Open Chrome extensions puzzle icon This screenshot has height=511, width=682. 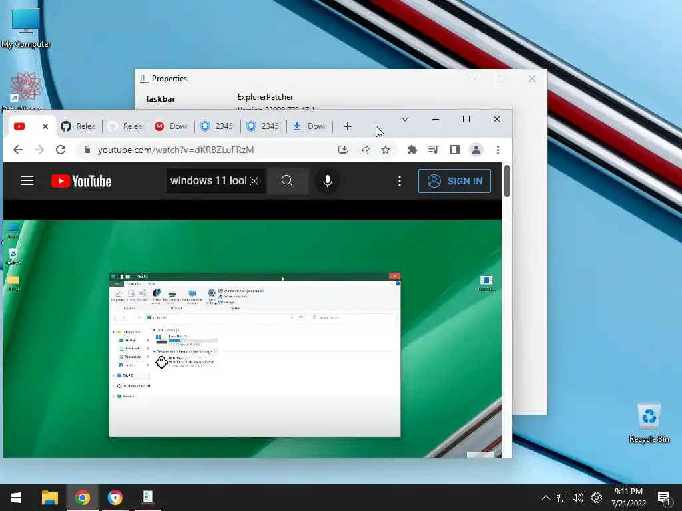[412, 150]
